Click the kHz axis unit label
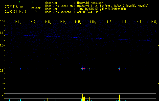Viewport: 159px width, 101px height. point(2,20)
